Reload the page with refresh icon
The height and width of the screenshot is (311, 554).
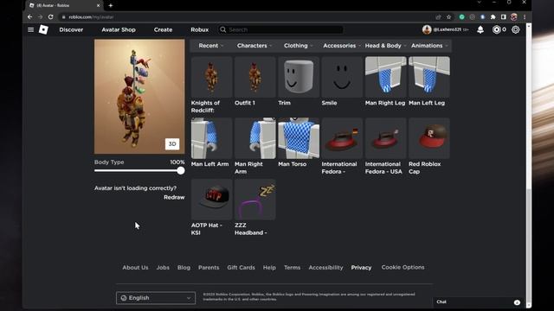50,17
